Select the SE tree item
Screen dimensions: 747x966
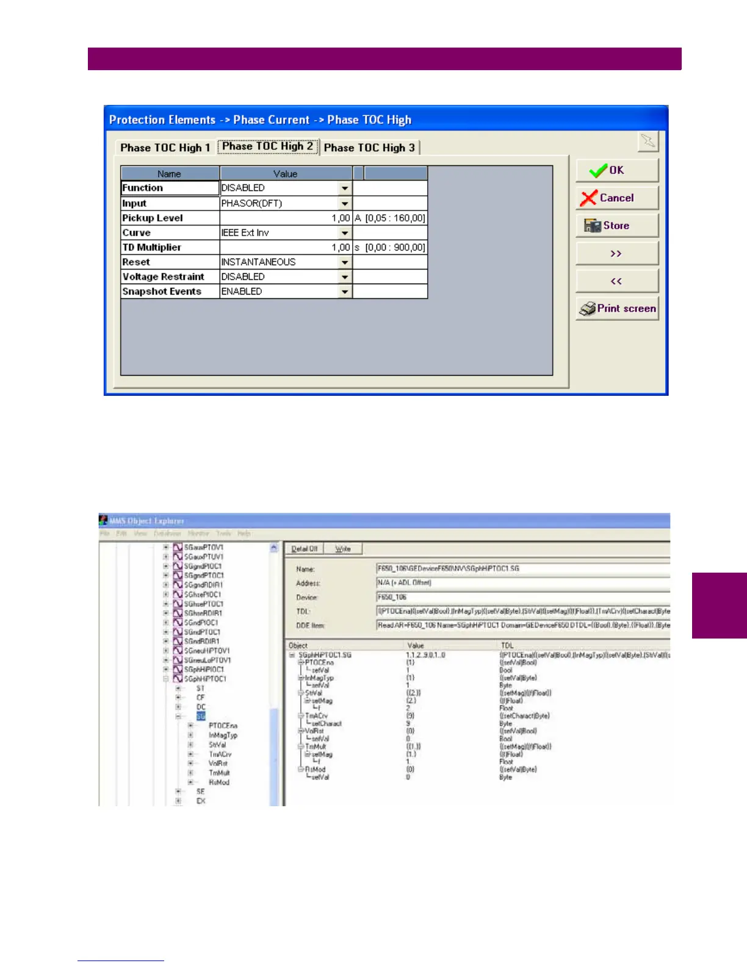click(200, 792)
